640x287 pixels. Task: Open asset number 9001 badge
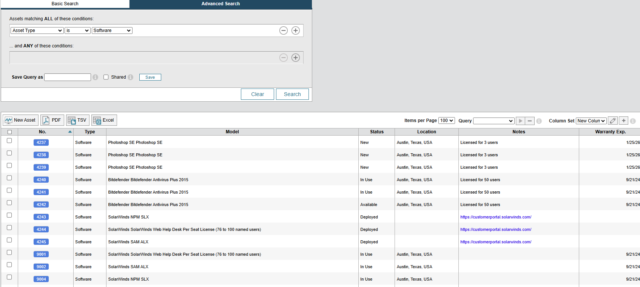(41, 254)
